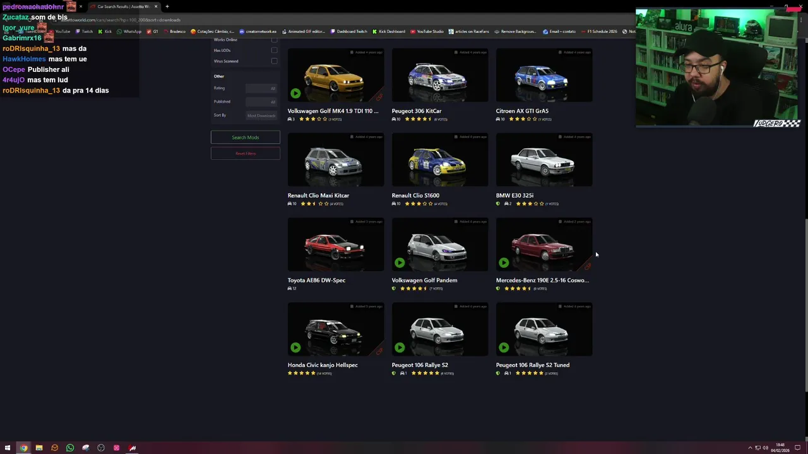Open Volkswagen Golf MK4 1.9 TDI title link
The height and width of the screenshot is (454, 808).
pyautogui.click(x=333, y=111)
